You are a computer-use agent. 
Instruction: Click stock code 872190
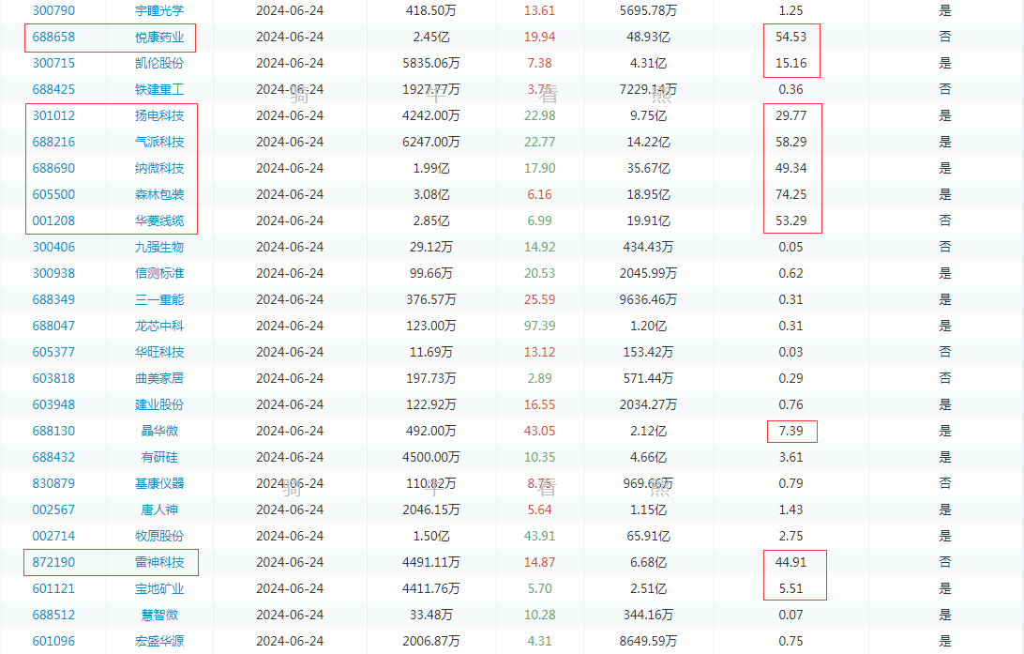coord(53,563)
